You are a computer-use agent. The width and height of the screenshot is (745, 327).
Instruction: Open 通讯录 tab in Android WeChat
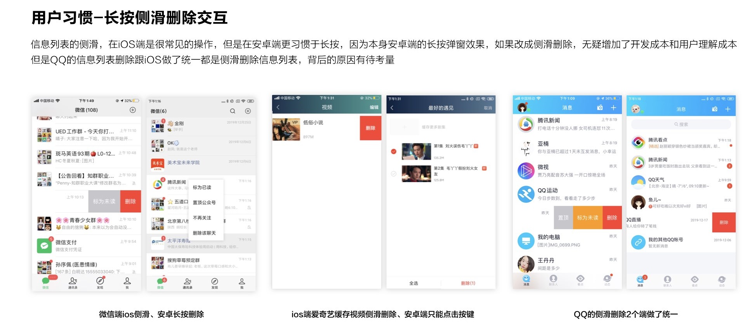click(188, 283)
